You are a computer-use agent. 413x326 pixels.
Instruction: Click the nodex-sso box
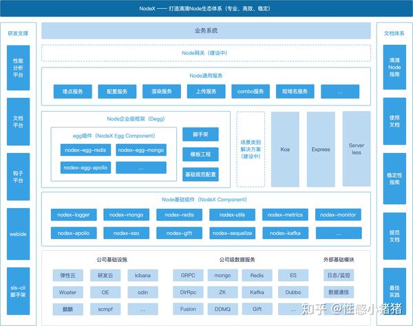click(x=127, y=233)
